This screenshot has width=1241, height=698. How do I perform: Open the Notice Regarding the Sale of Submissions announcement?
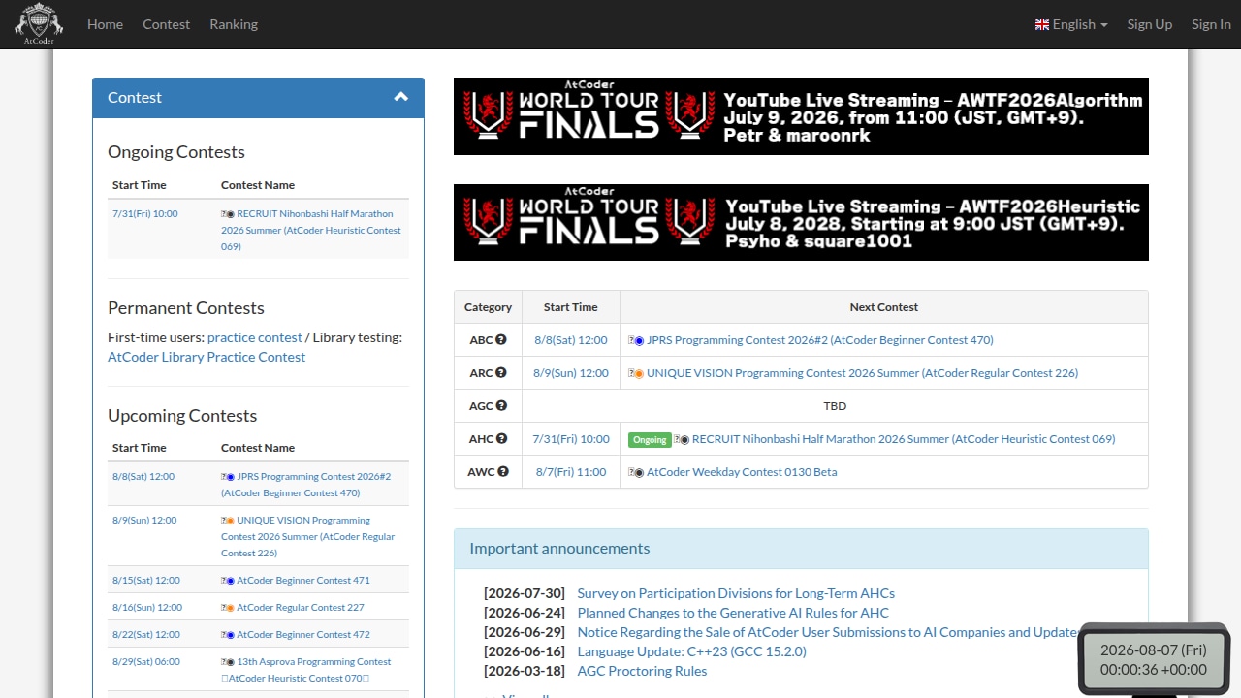[829, 632]
